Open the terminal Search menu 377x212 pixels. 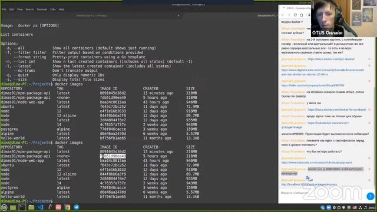point(30,9)
